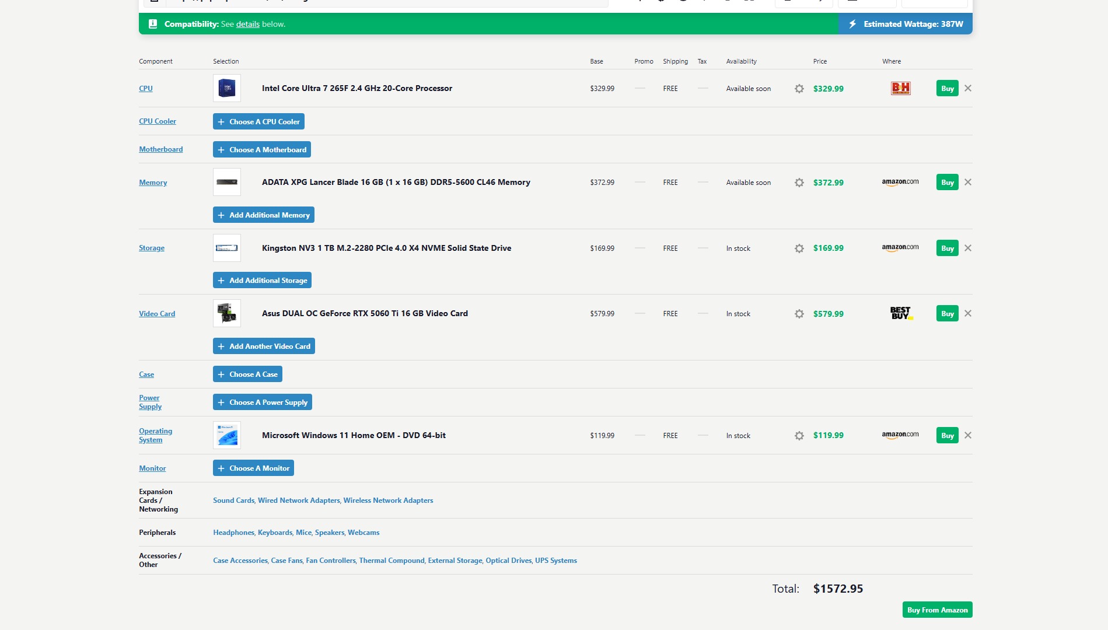The image size is (1108, 630).
Task: Open the compatibility details link
Action: point(248,24)
